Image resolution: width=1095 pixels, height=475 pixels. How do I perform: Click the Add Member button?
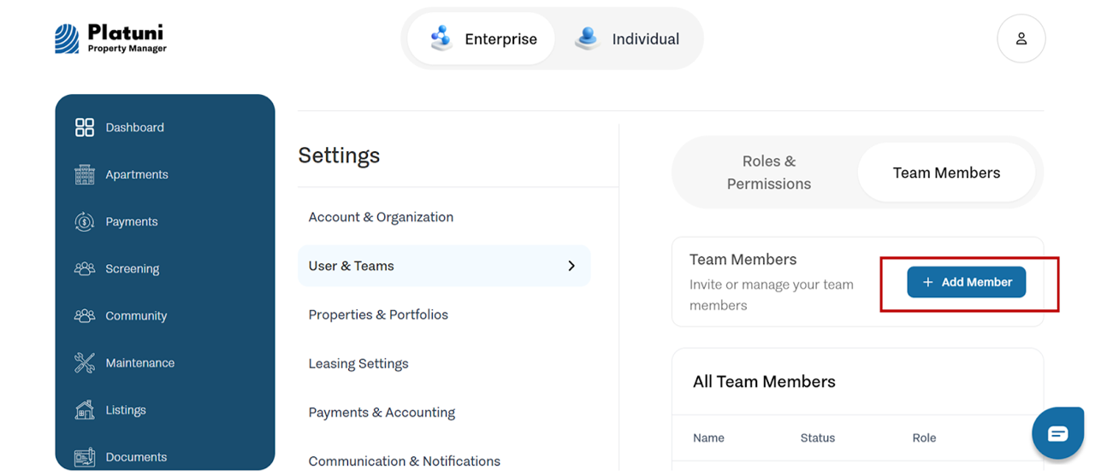(966, 282)
